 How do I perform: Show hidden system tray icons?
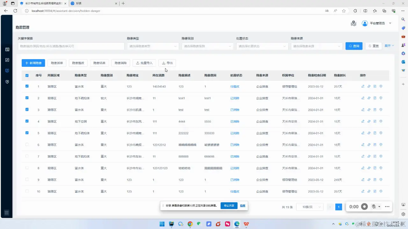tap(333, 224)
